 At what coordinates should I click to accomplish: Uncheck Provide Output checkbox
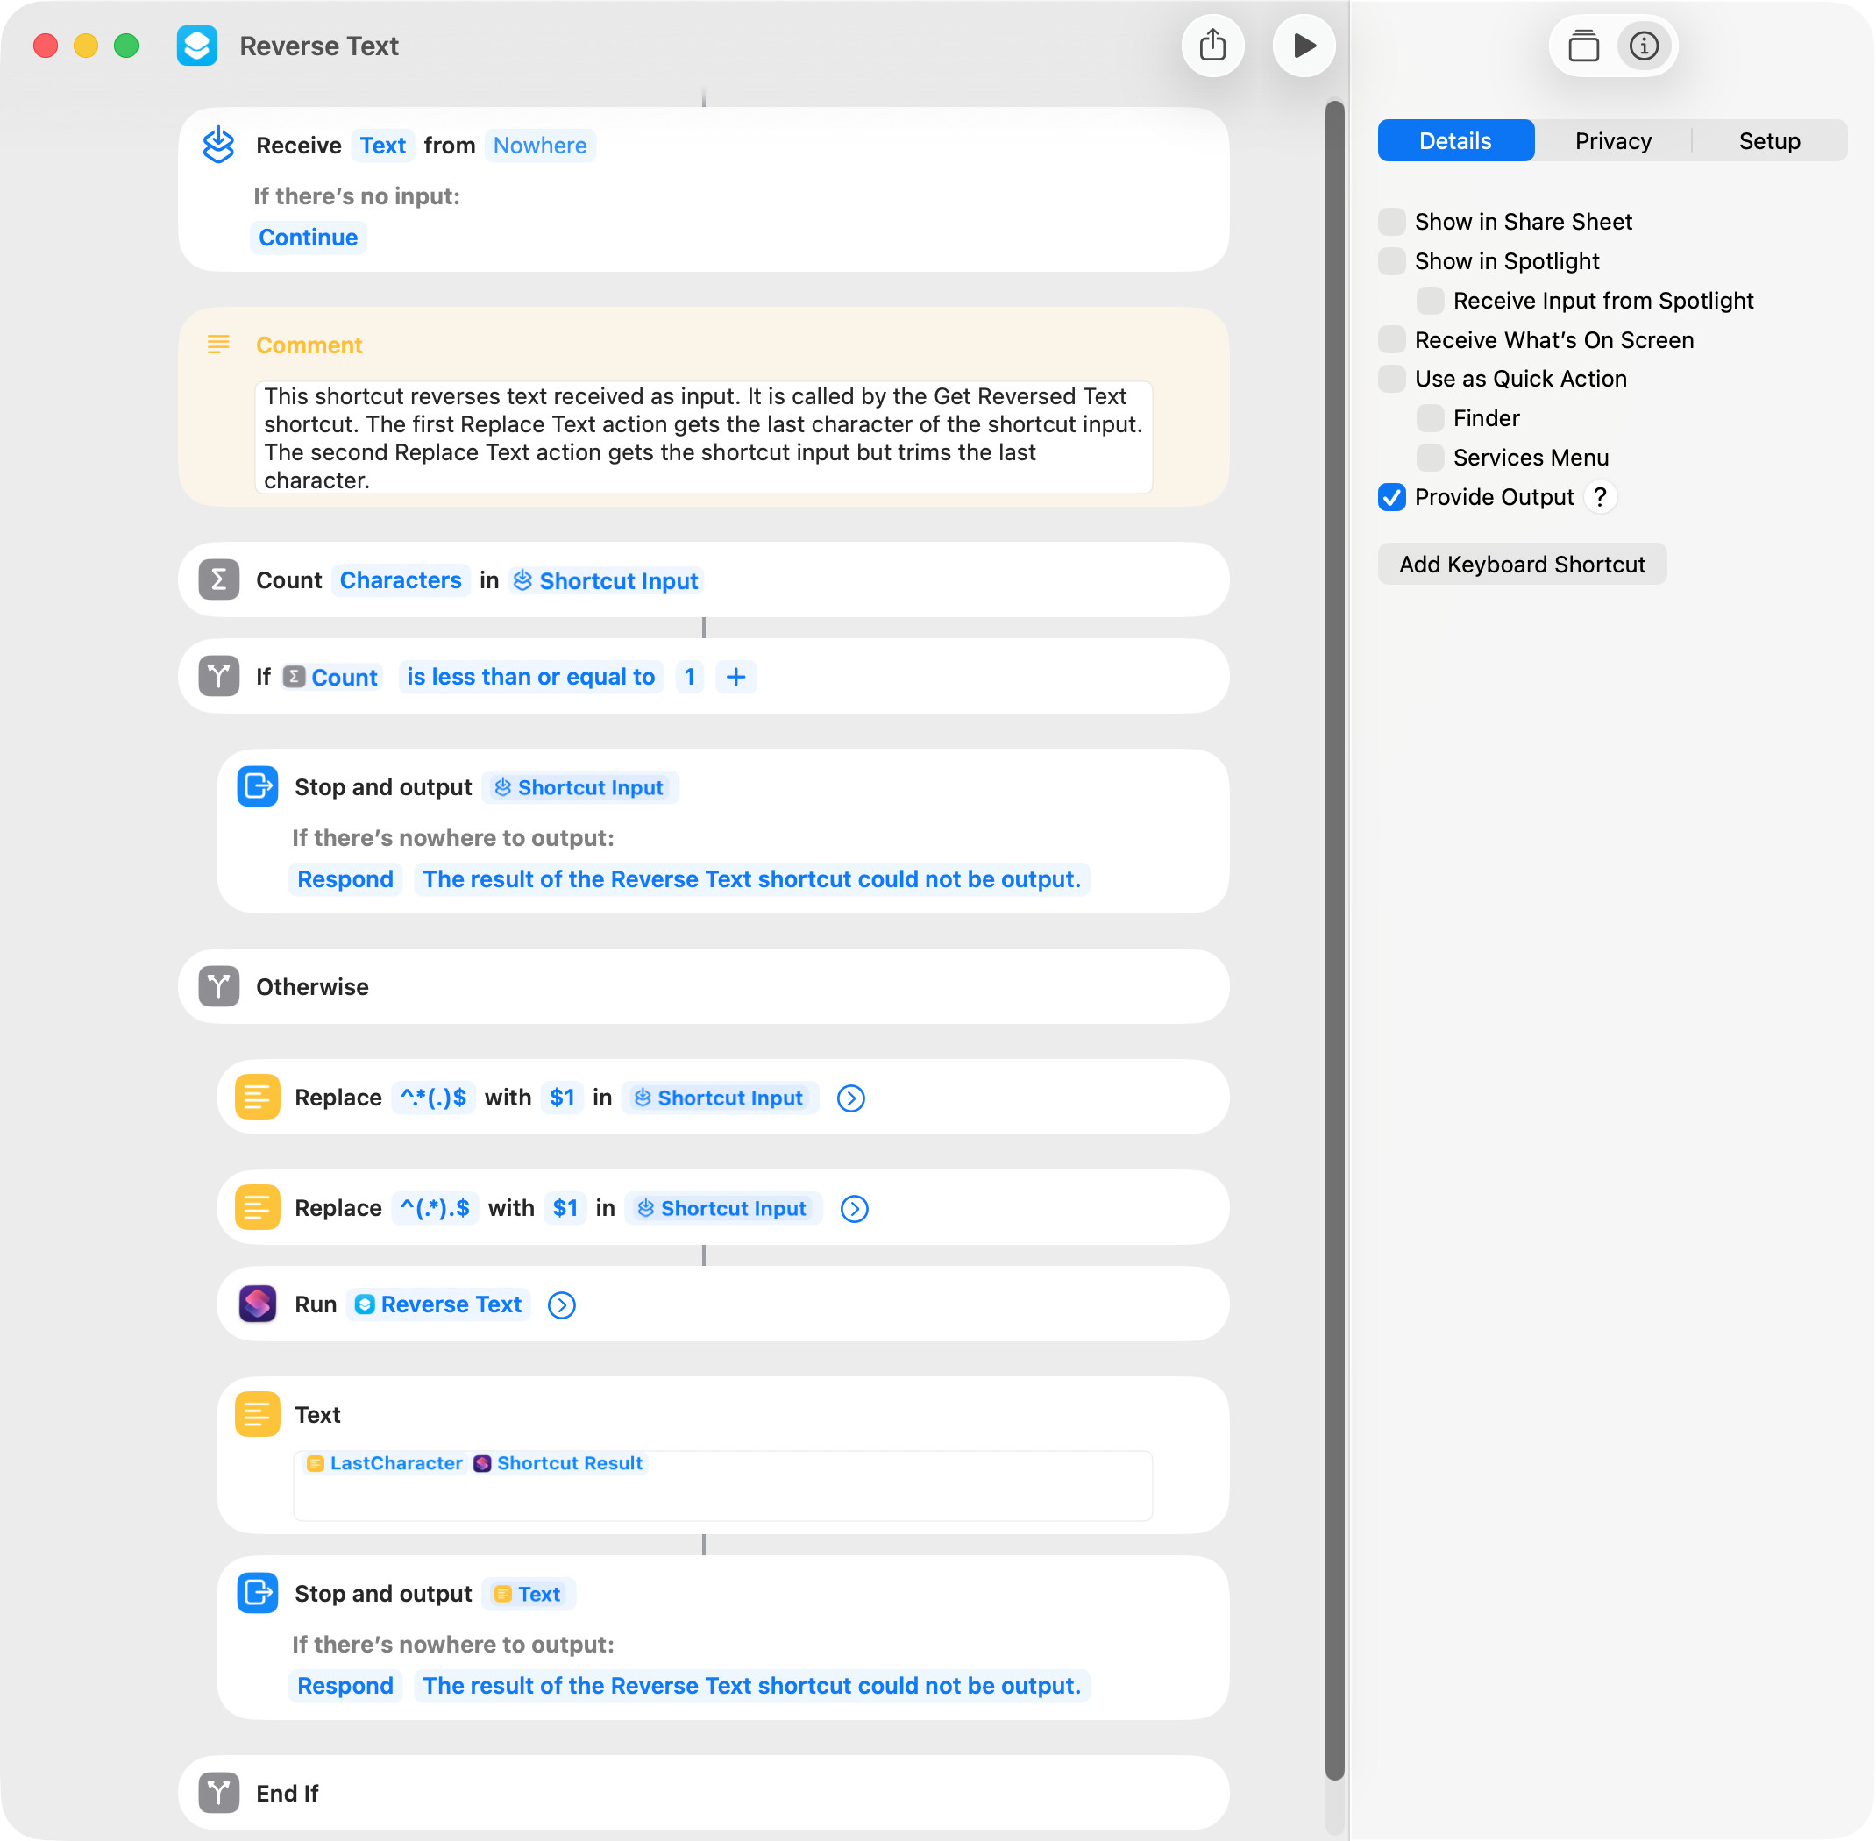click(x=1391, y=497)
